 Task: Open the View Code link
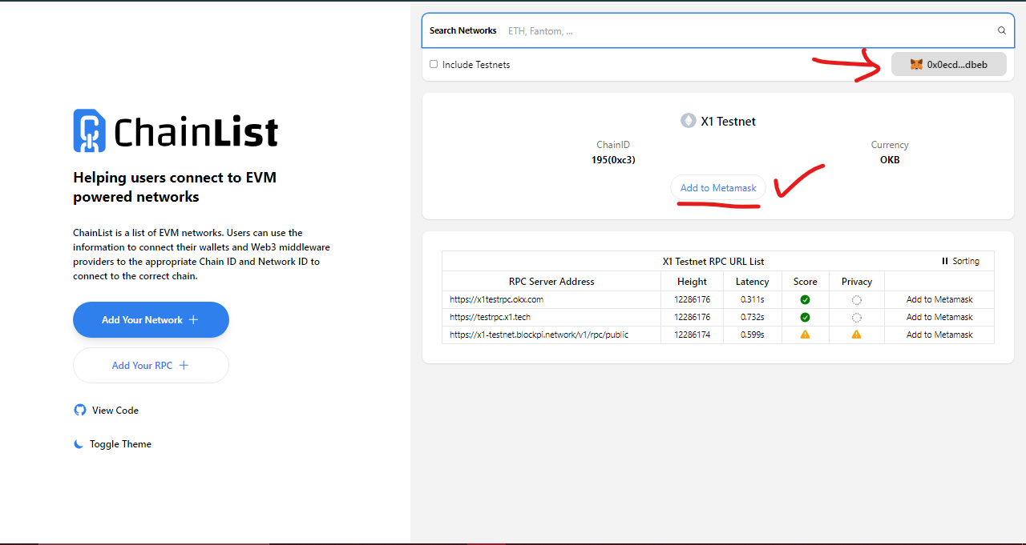point(106,410)
